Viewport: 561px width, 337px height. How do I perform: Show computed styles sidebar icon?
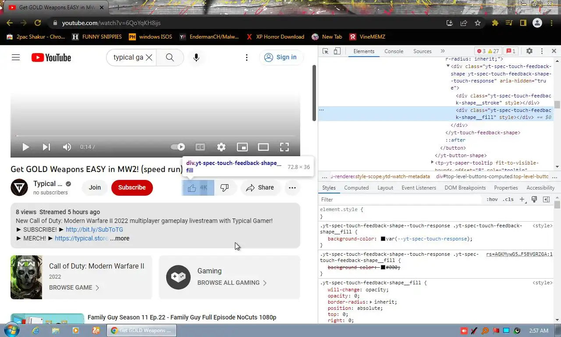[546, 200]
